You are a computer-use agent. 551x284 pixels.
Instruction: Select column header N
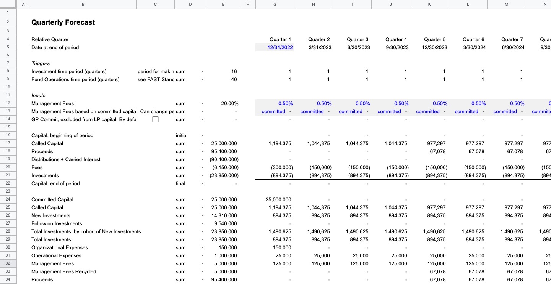(x=545, y=4)
